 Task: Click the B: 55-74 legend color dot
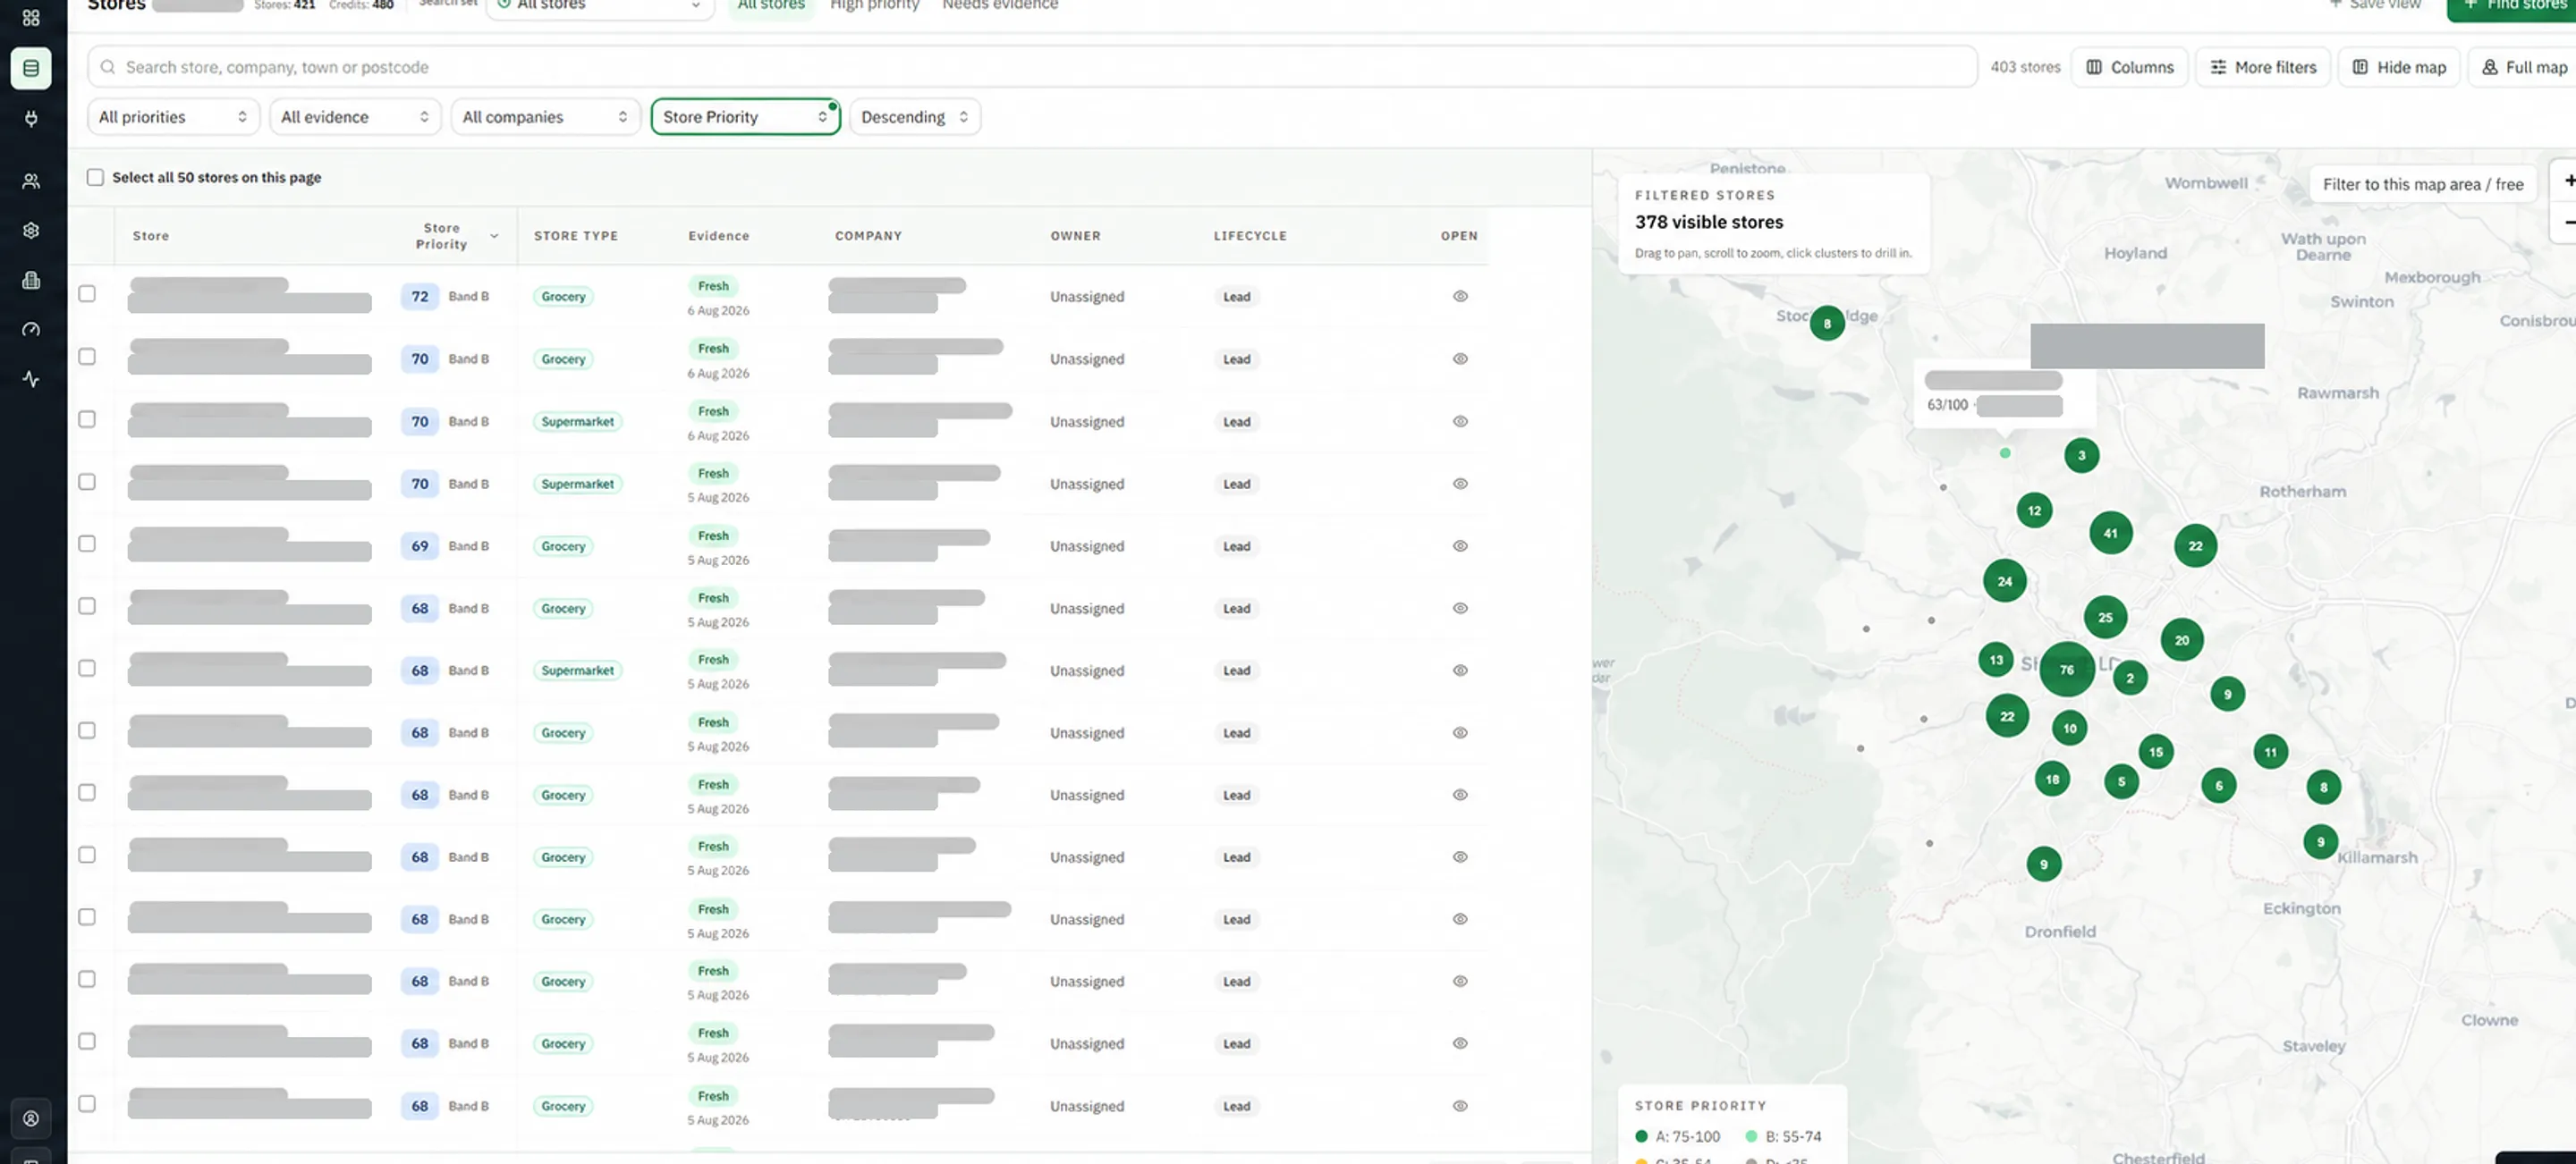pyautogui.click(x=1751, y=1136)
